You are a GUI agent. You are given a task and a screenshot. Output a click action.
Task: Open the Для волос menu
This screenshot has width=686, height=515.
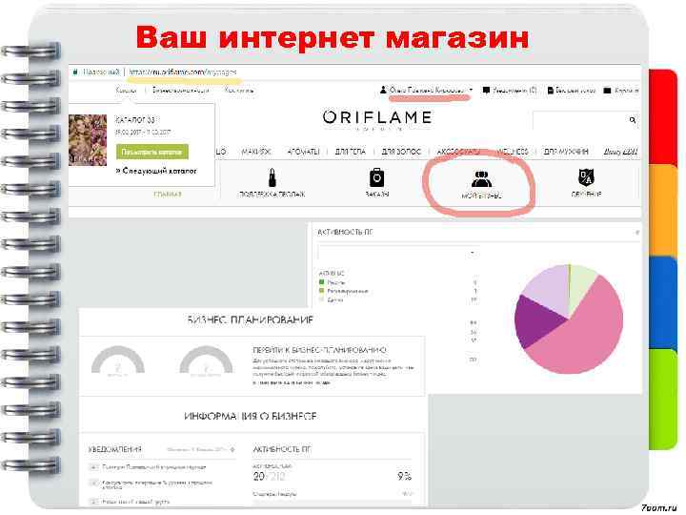point(401,152)
